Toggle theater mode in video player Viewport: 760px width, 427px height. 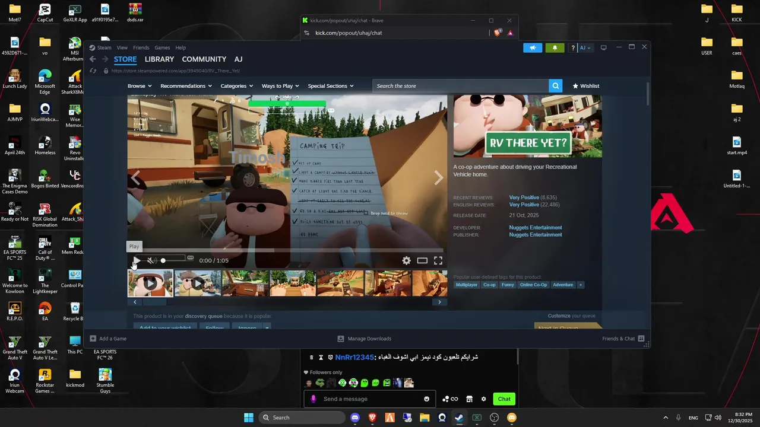click(x=422, y=260)
